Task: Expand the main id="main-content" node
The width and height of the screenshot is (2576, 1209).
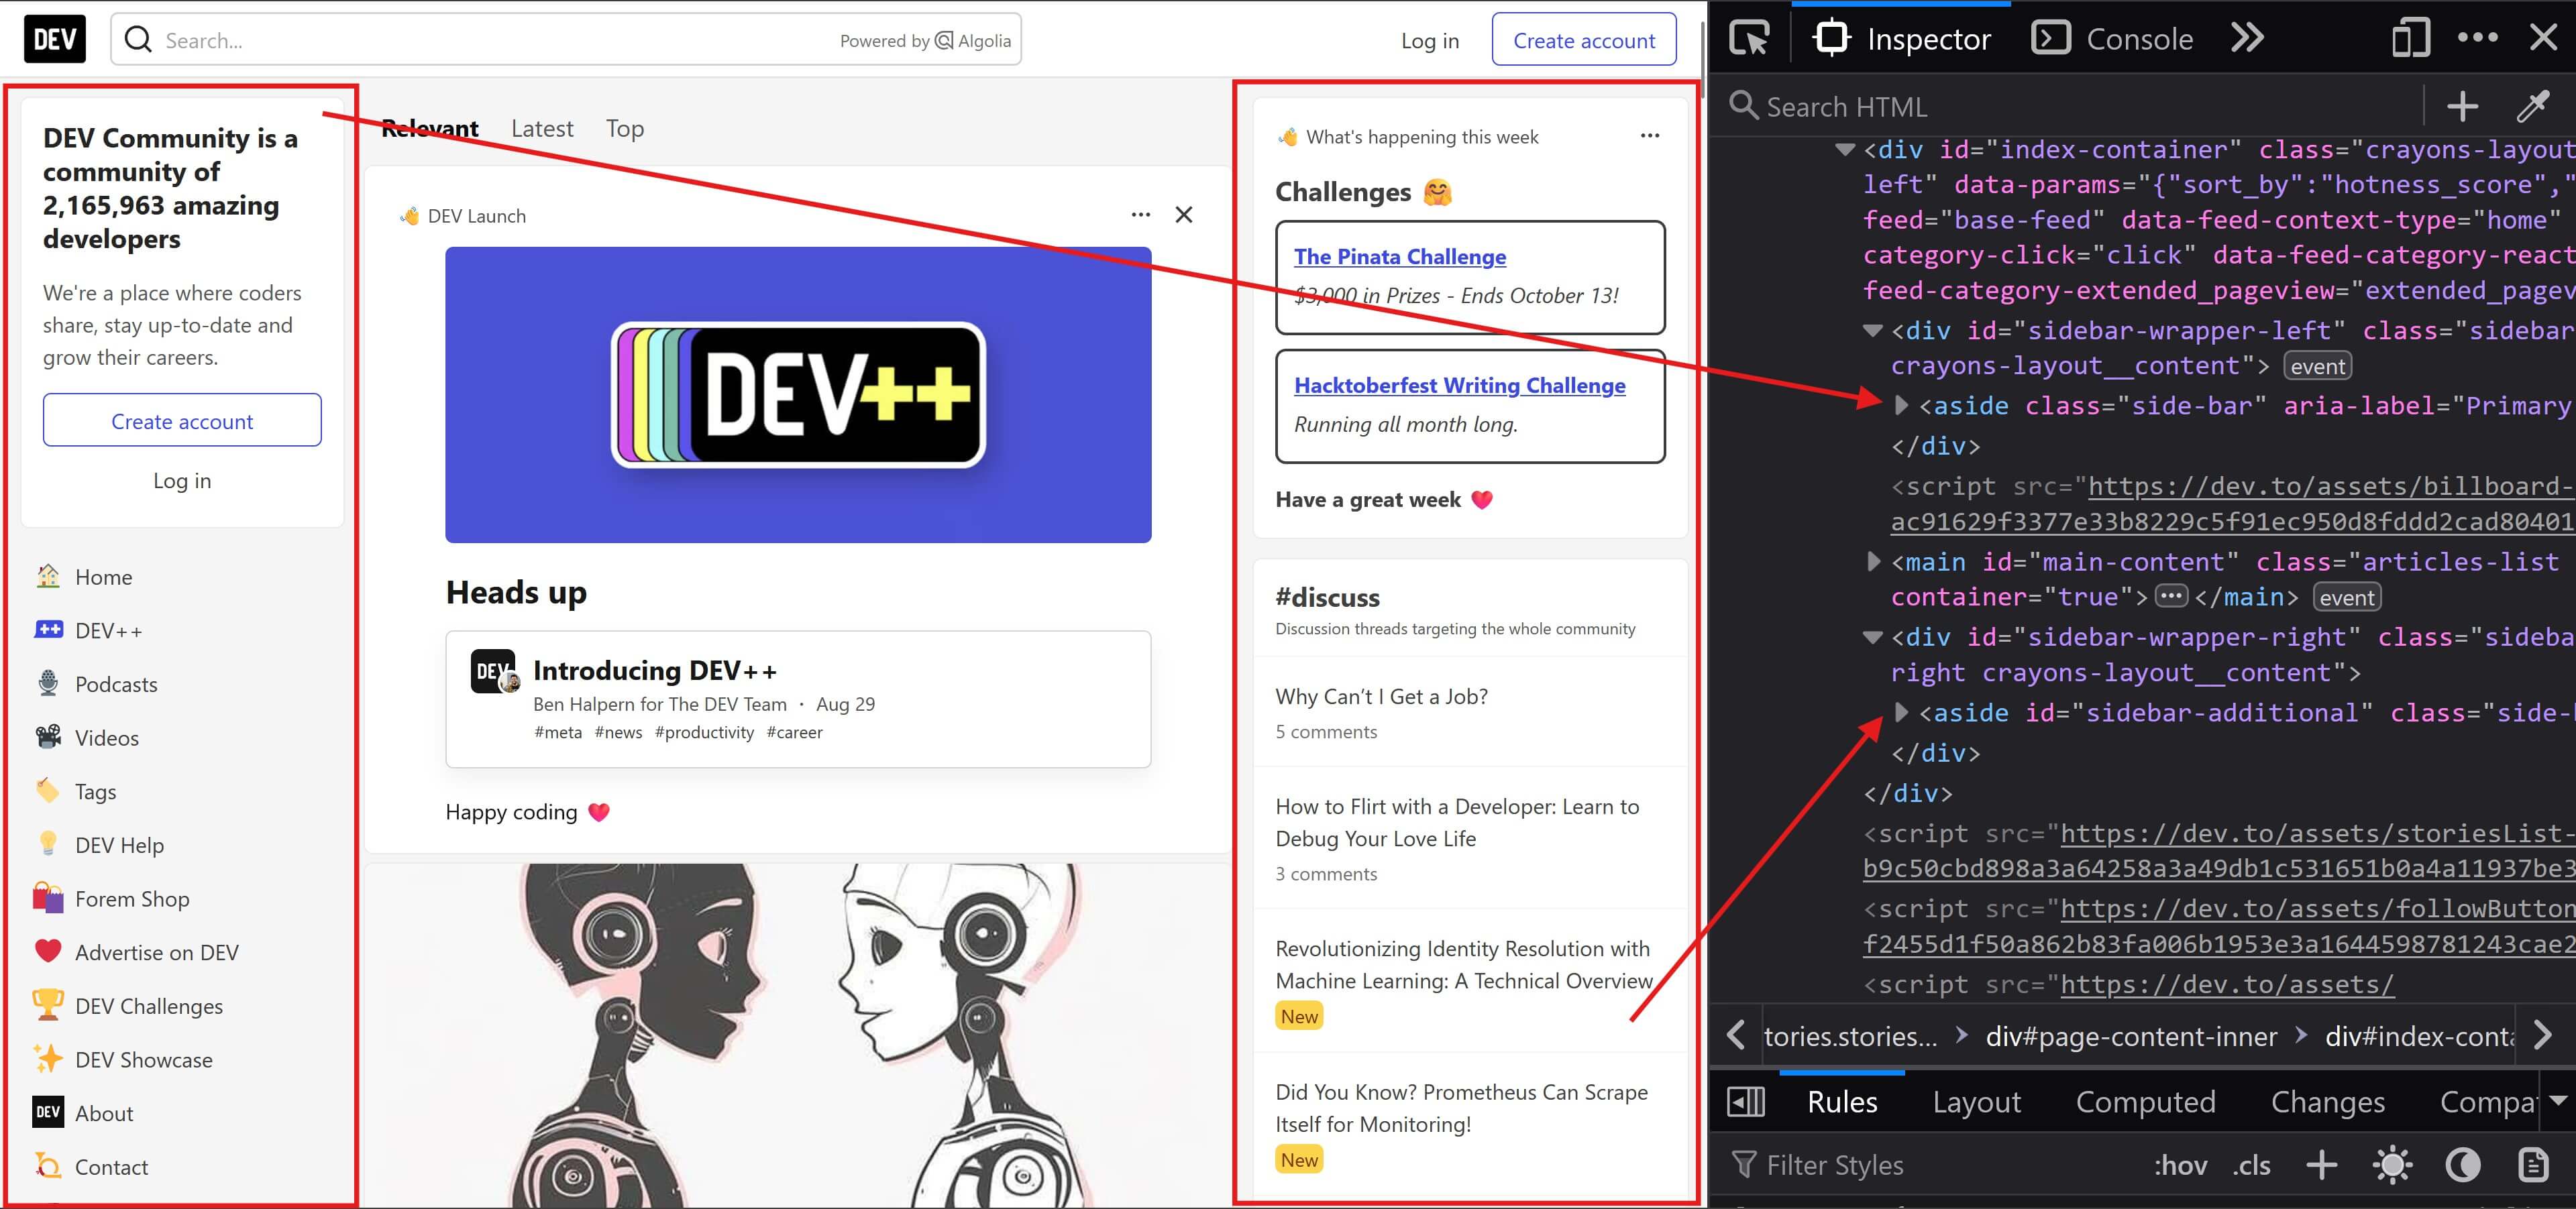Action: pyautogui.click(x=1873, y=561)
